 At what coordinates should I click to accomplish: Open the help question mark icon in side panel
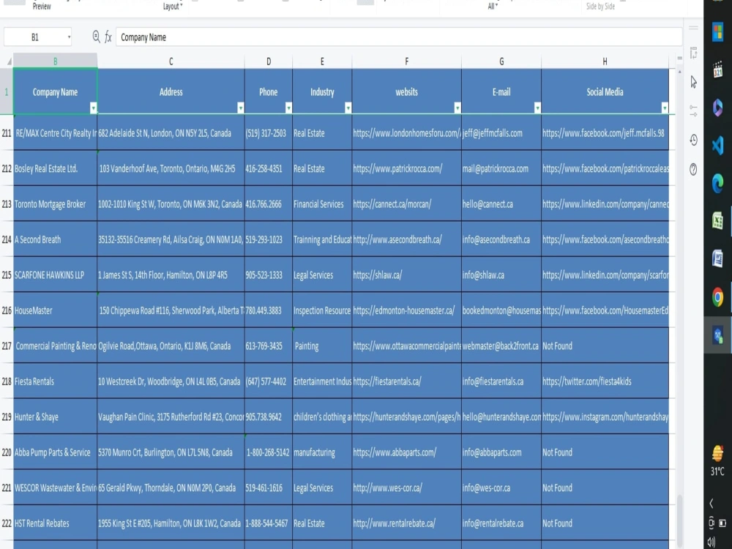pos(694,169)
